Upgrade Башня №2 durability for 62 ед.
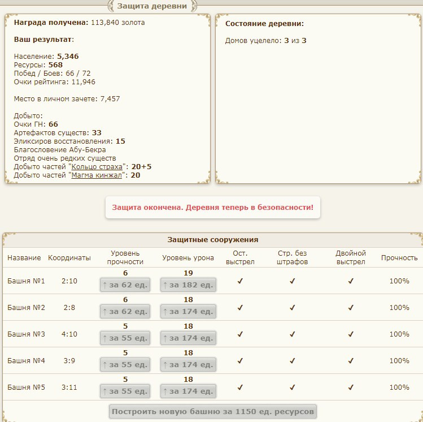Screen dimensions: 423x422 pyautogui.click(x=125, y=312)
